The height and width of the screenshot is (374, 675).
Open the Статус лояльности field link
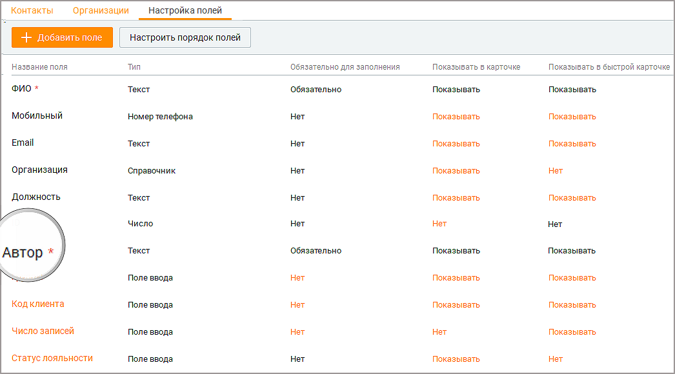tap(52, 358)
